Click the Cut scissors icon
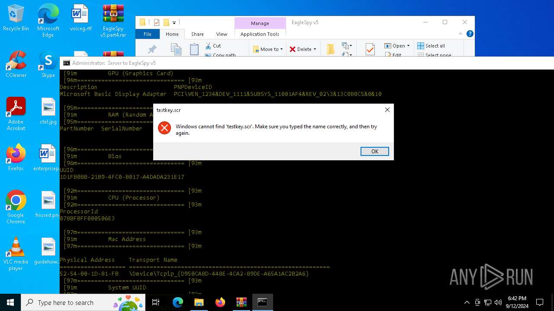Viewport: 554px width, 311px height. 208,46
